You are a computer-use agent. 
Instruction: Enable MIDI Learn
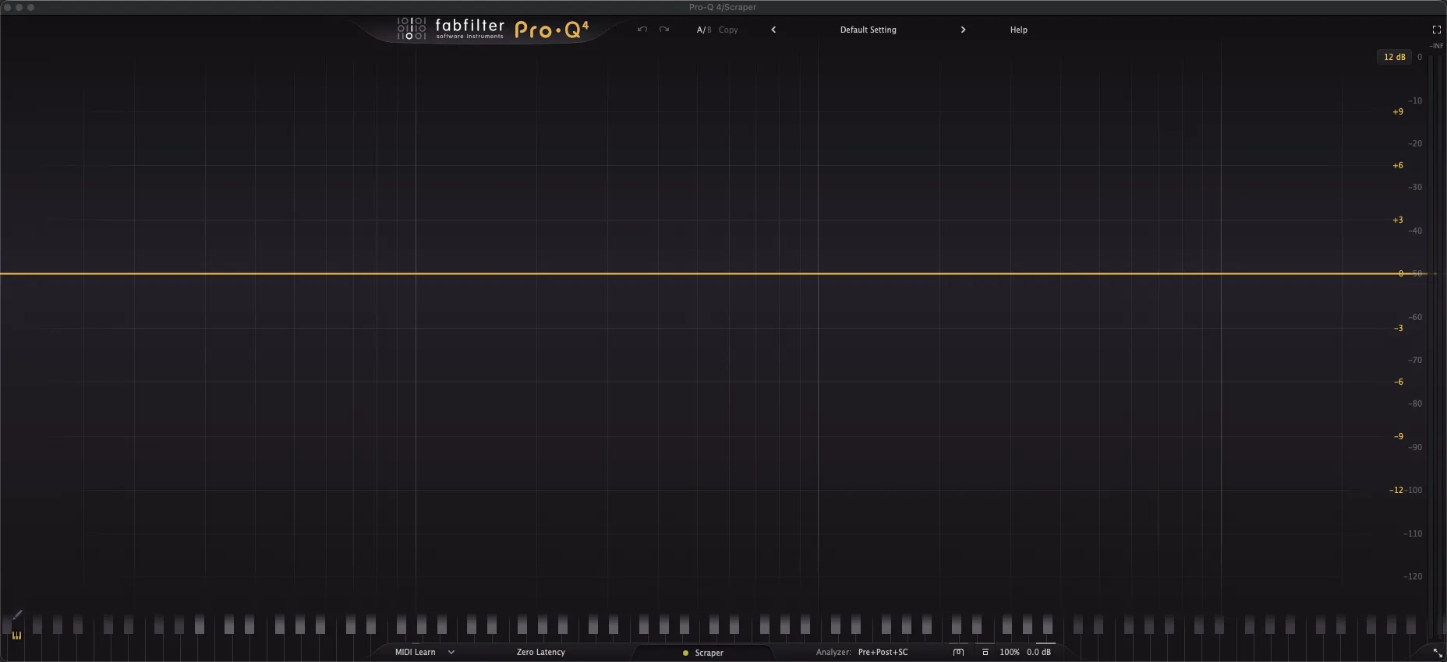click(x=415, y=652)
